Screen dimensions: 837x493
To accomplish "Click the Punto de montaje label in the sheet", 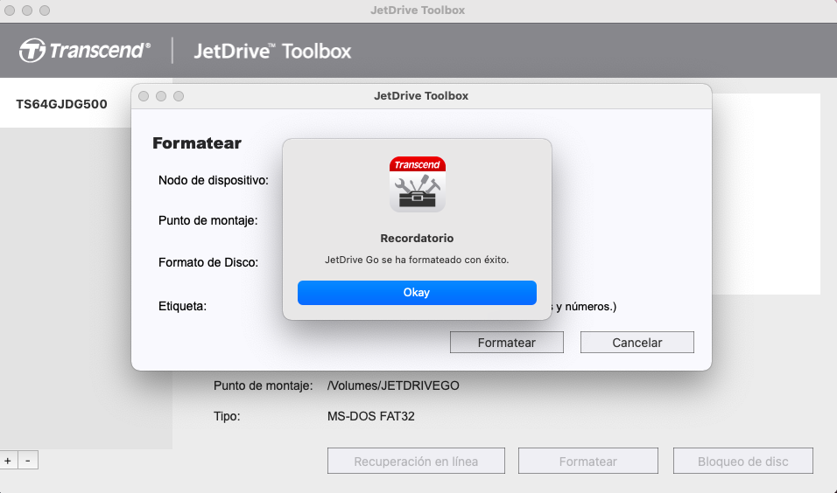I will (x=208, y=220).
